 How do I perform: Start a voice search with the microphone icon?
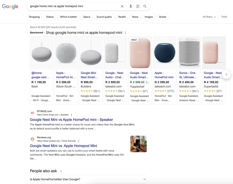[x=130, y=6]
